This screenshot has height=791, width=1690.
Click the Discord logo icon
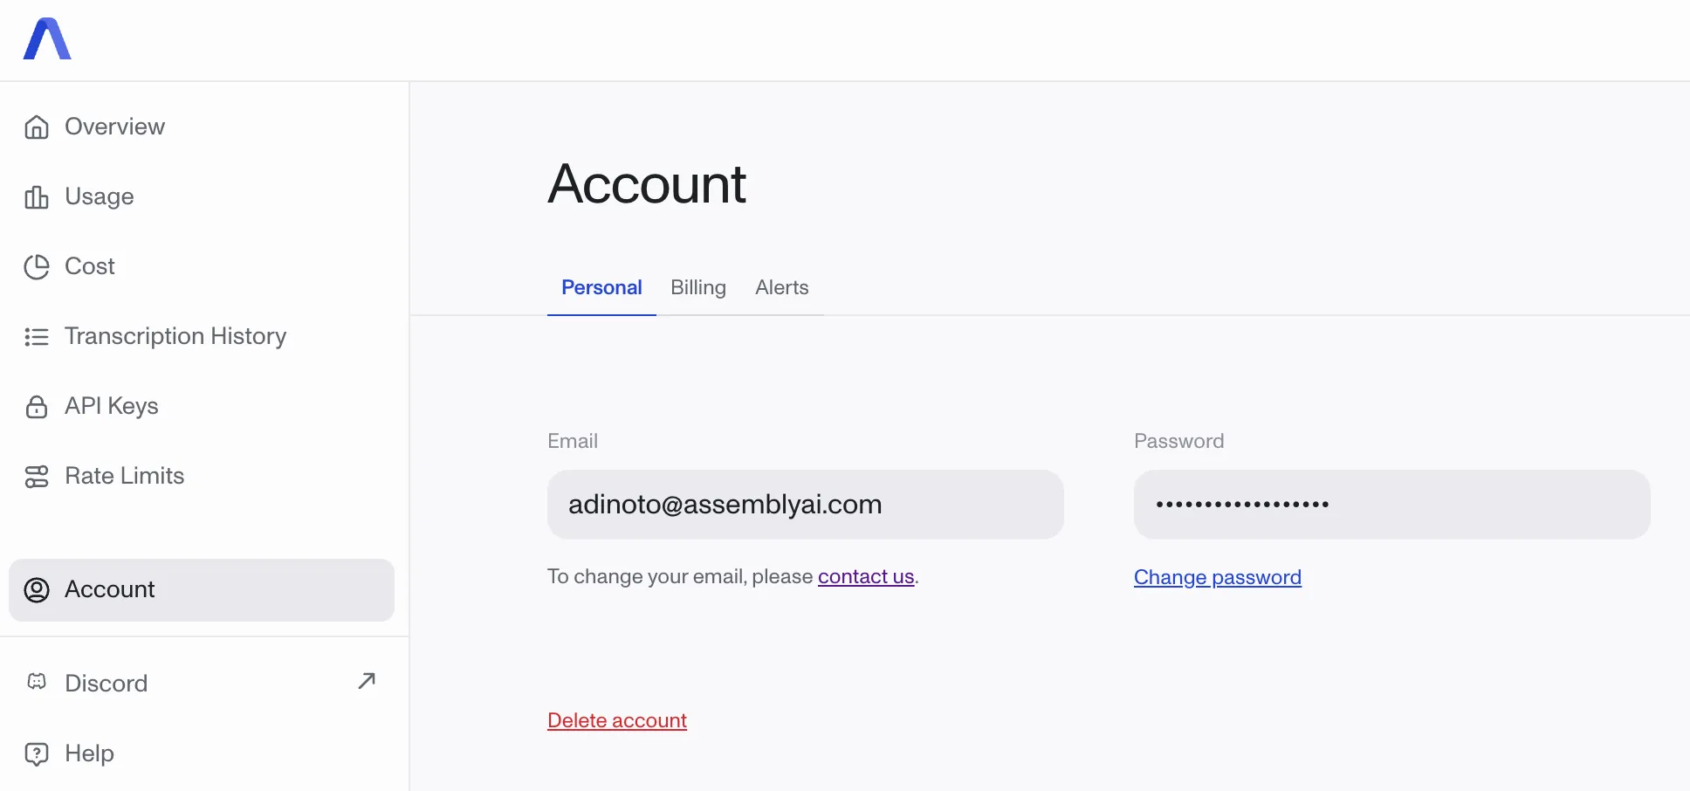coord(37,682)
